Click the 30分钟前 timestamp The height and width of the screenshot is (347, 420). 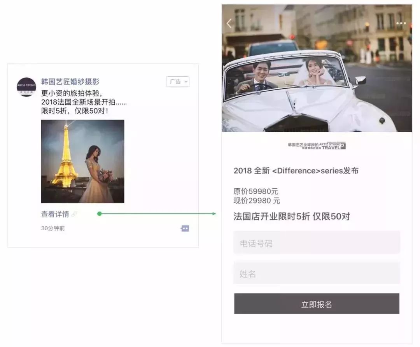pyautogui.click(x=53, y=228)
